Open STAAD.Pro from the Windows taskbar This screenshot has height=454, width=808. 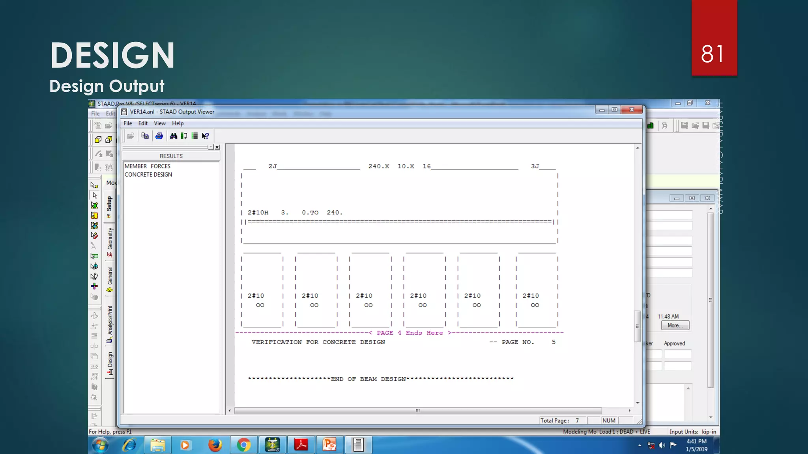click(272, 445)
